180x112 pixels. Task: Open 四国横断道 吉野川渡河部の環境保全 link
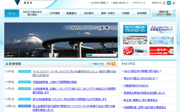click(145, 108)
